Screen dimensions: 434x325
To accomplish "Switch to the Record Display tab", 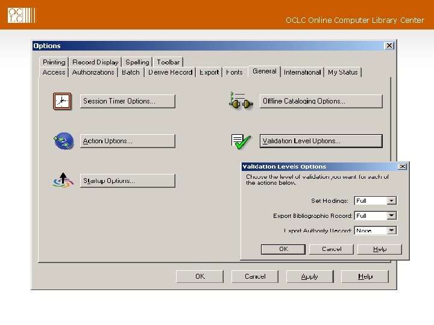I will [x=95, y=62].
